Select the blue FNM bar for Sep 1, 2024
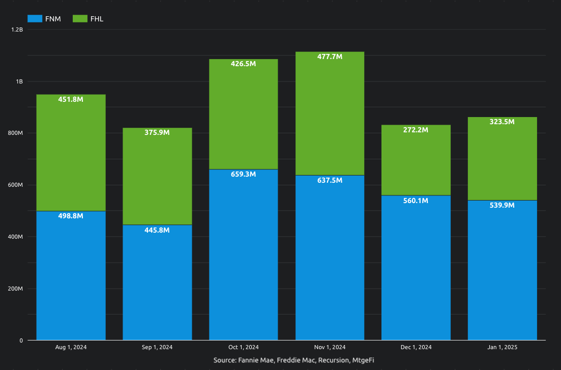The image size is (561, 370). (157, 282)
